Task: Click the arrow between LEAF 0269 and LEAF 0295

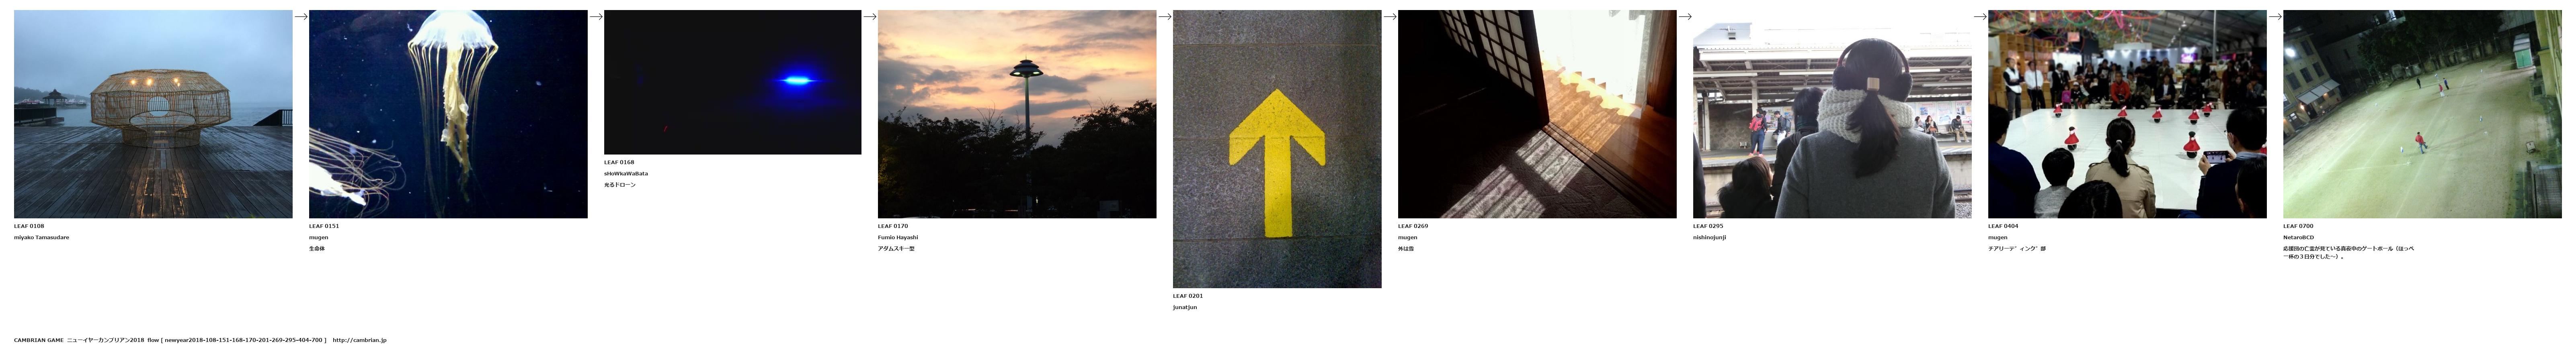Action: [1685, 16]
